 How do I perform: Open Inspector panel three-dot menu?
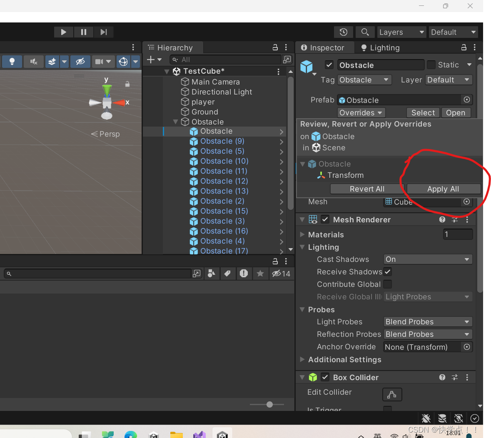click(475, 47)
